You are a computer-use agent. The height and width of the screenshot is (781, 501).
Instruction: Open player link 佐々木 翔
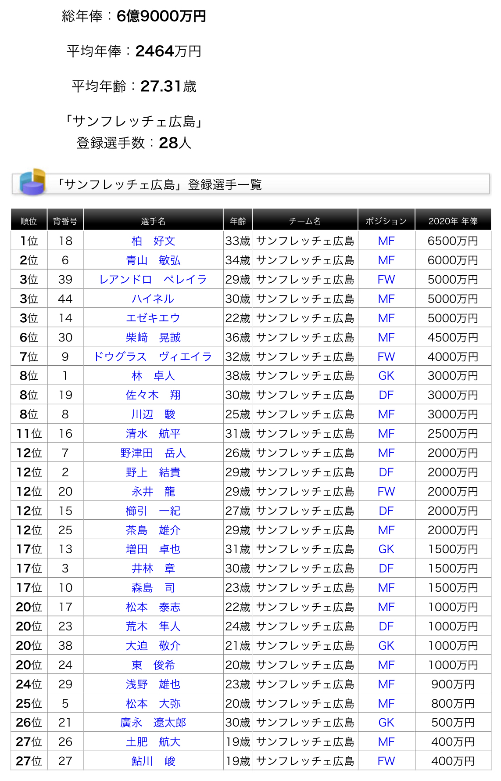[153, 395]
